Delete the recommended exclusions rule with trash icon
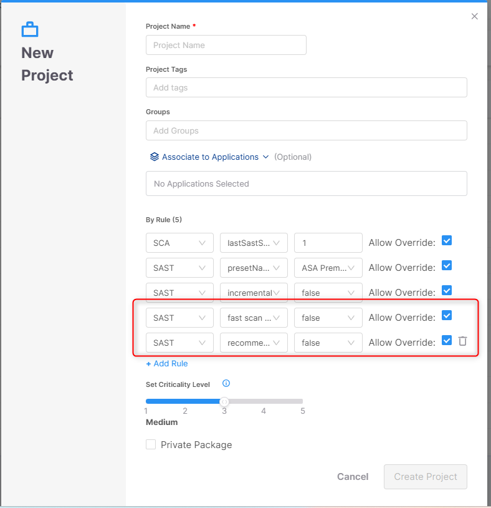 pyautogui.click(x=462, y=341)
